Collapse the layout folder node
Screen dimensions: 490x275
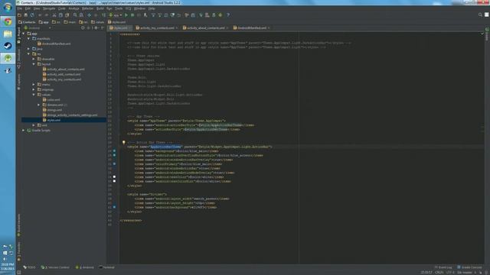[34, 64]
